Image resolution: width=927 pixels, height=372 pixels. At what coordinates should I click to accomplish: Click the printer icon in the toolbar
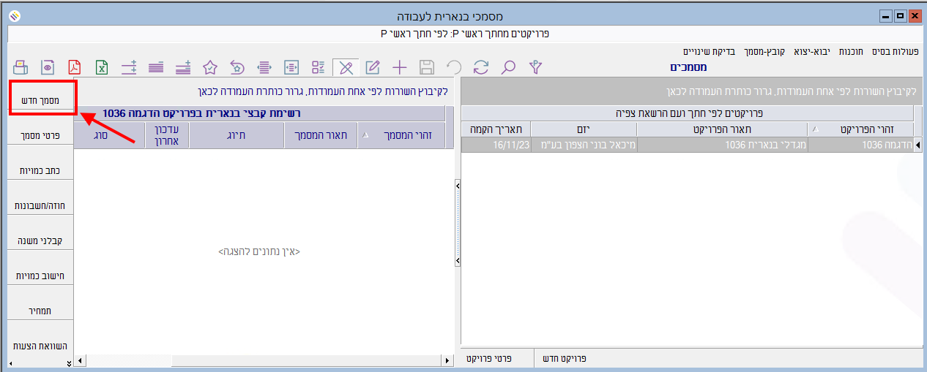(x=21, y=67)
